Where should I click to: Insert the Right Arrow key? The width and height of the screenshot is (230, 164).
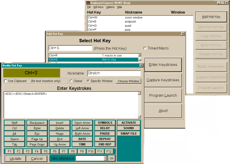[82, 134]
